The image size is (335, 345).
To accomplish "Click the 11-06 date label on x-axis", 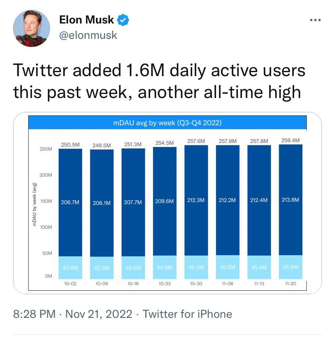I will coord(227,284).
